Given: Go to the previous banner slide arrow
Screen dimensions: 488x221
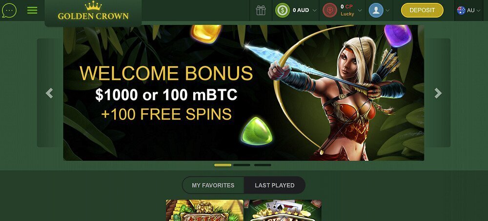Looking at the screenshot, I should (49, 93).
